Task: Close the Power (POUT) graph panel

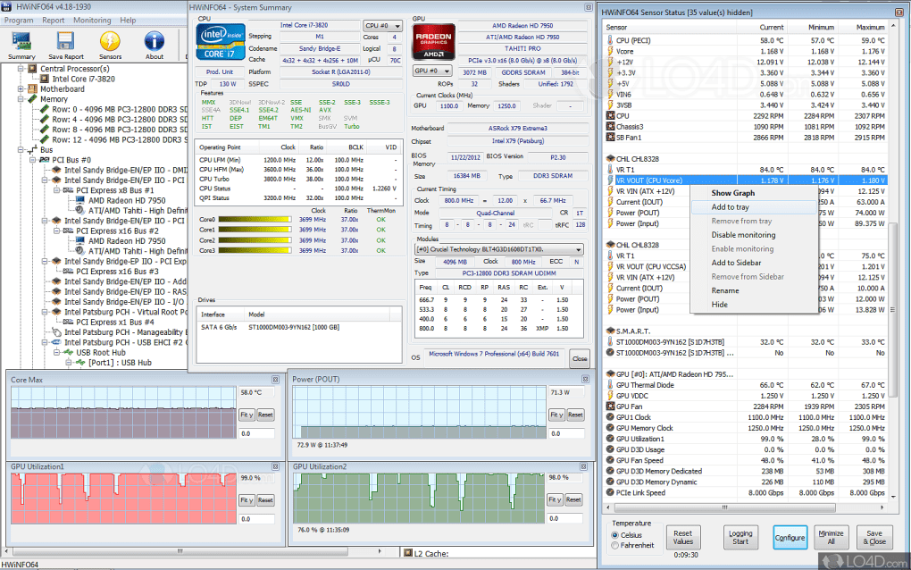Action: pos(585,379)
